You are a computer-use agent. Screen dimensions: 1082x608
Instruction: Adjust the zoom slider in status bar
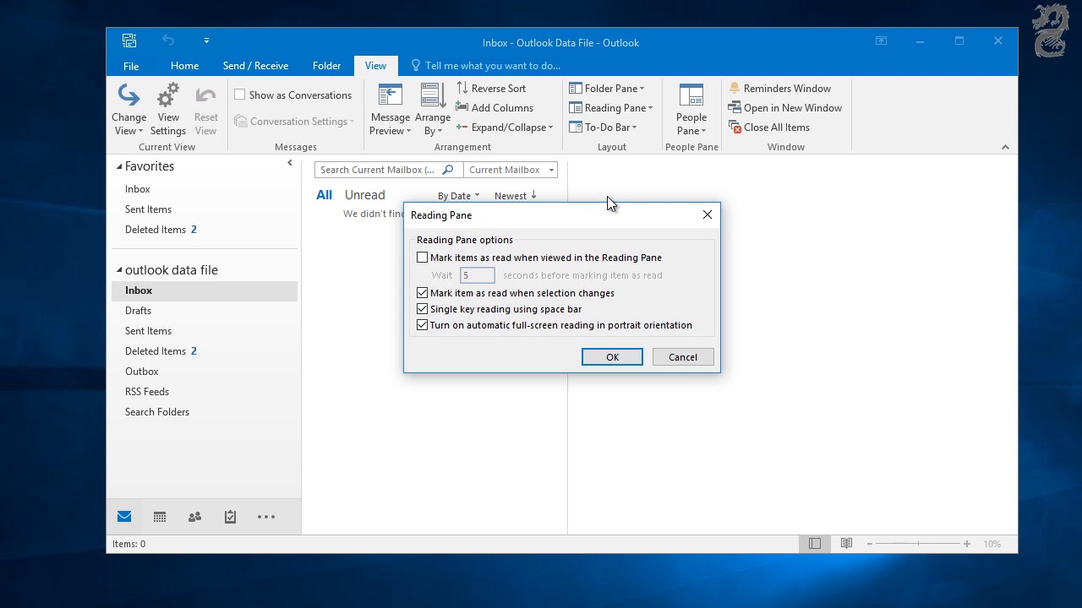tap(918, 544)
